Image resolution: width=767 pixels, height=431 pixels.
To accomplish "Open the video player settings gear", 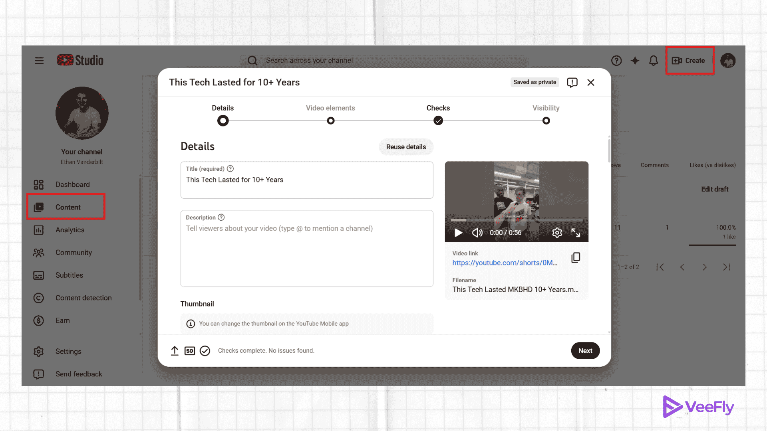I will tap(557, 233).
